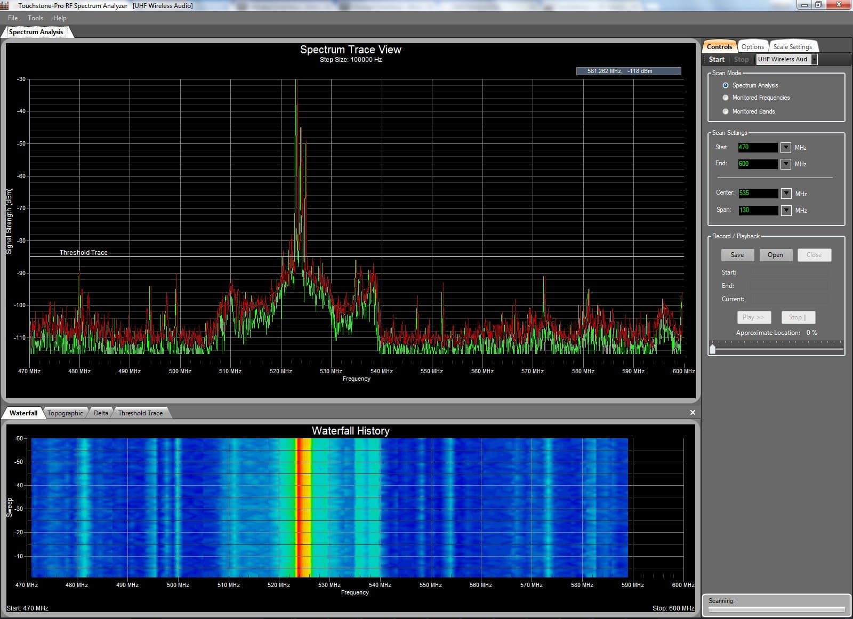
Task: Open the Tools menu
Action: 35,18
